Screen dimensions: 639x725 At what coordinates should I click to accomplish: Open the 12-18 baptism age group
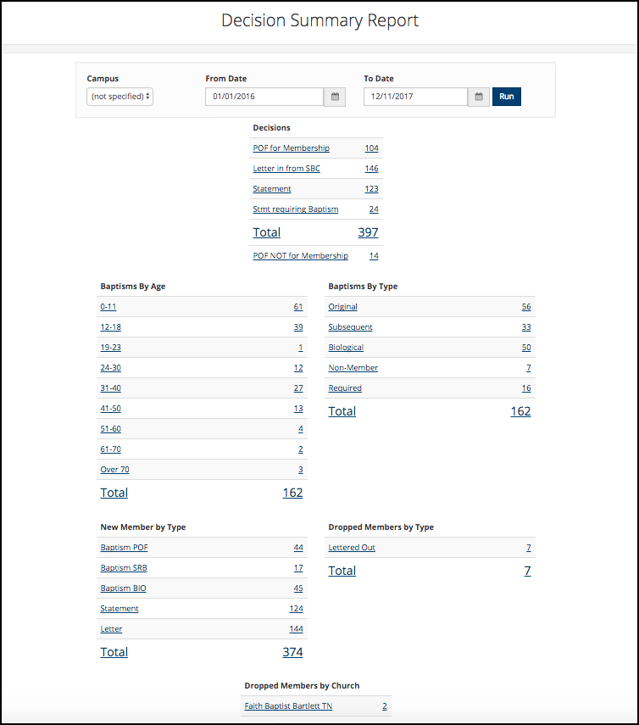tap(110, 327)
